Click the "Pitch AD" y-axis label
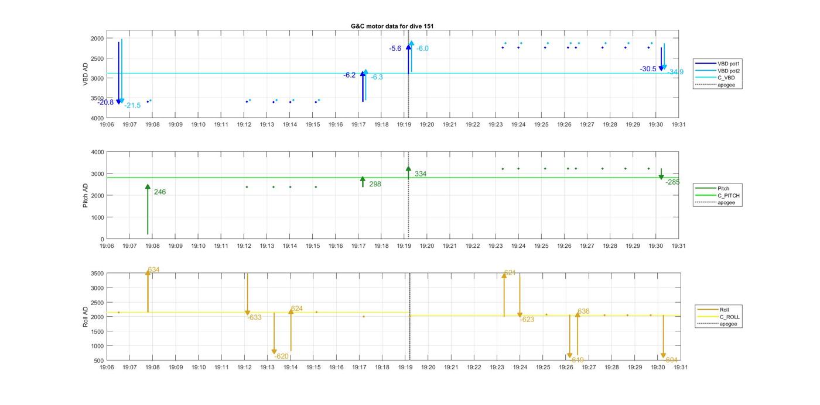 86,195
